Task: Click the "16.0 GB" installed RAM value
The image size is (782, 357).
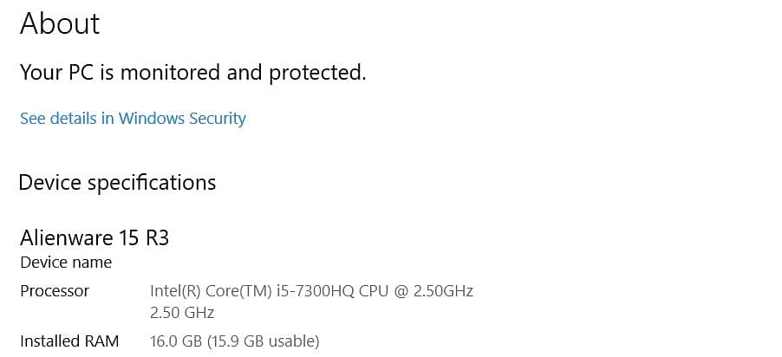Action: [x=175, y=341]
